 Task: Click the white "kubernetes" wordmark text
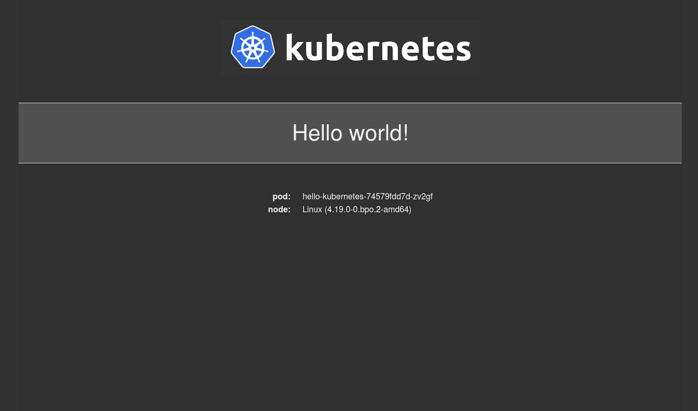point(378,47)
